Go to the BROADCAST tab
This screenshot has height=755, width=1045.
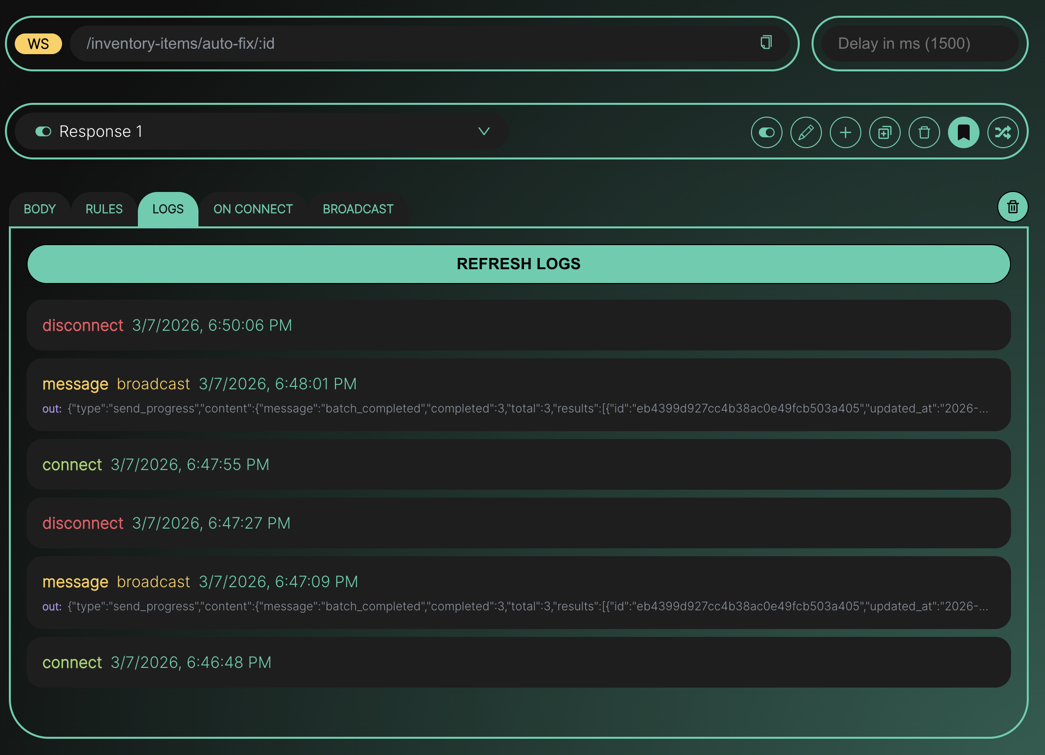pyautogui.click(x=358, y=209)
